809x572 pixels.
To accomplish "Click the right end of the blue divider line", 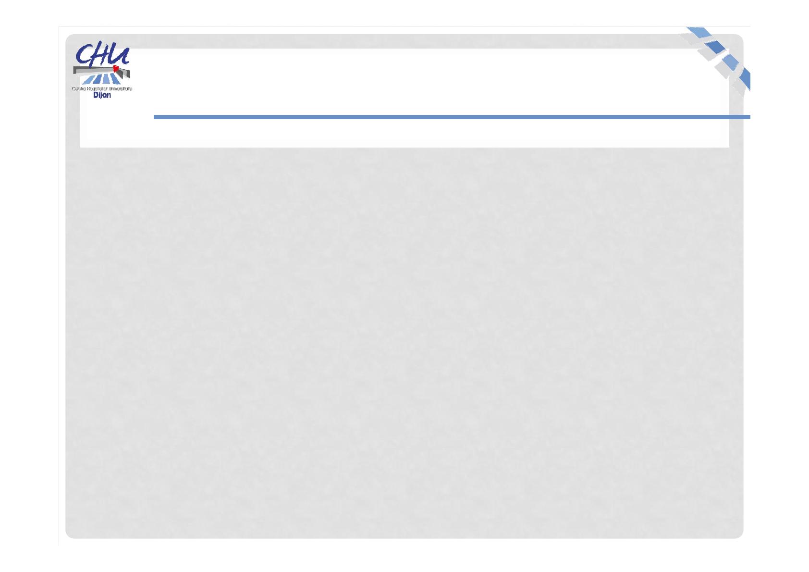I will (745, 117).
